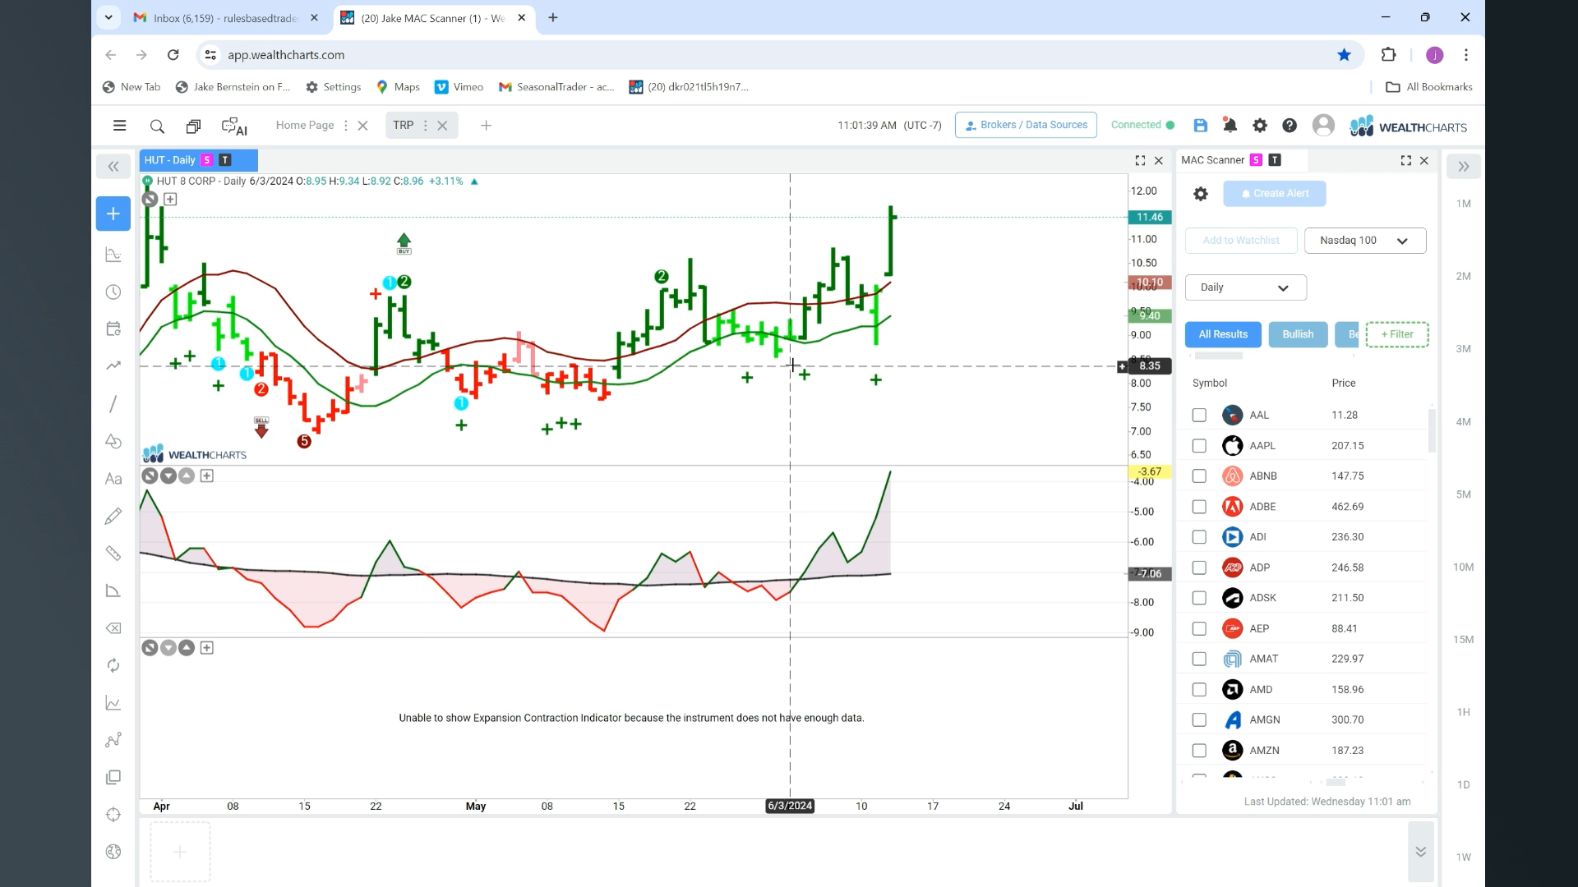Maximize the MAC Scanner panel
1578x887 pixels.
1405,161
